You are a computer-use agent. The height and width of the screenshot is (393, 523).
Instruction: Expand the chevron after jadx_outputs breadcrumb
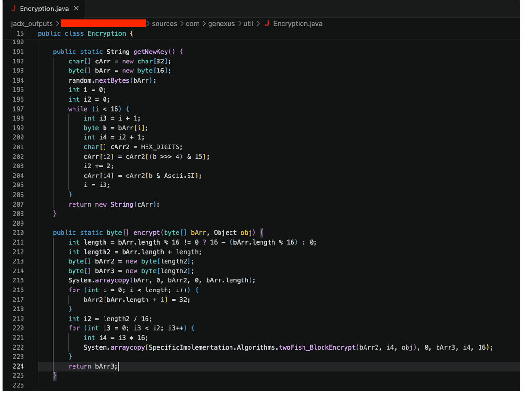click(x=57, y=24)
